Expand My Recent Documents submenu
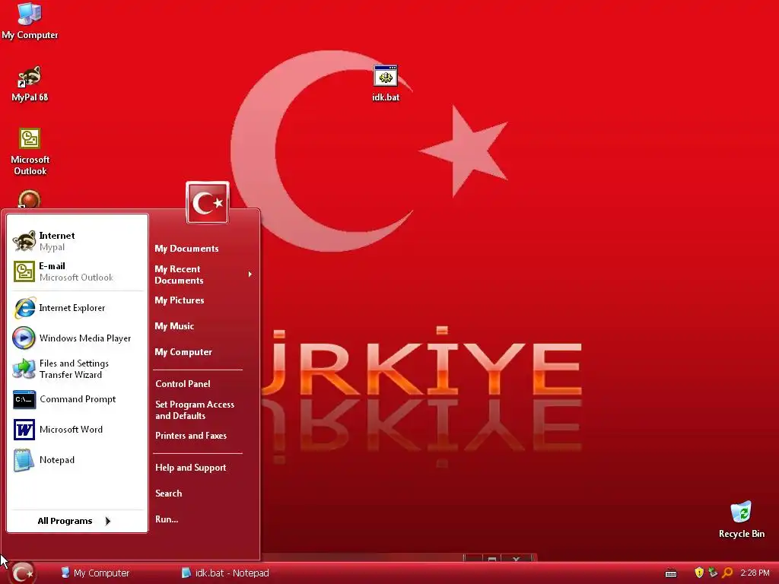Screen dimensions: 779x584 click(204, 275)
